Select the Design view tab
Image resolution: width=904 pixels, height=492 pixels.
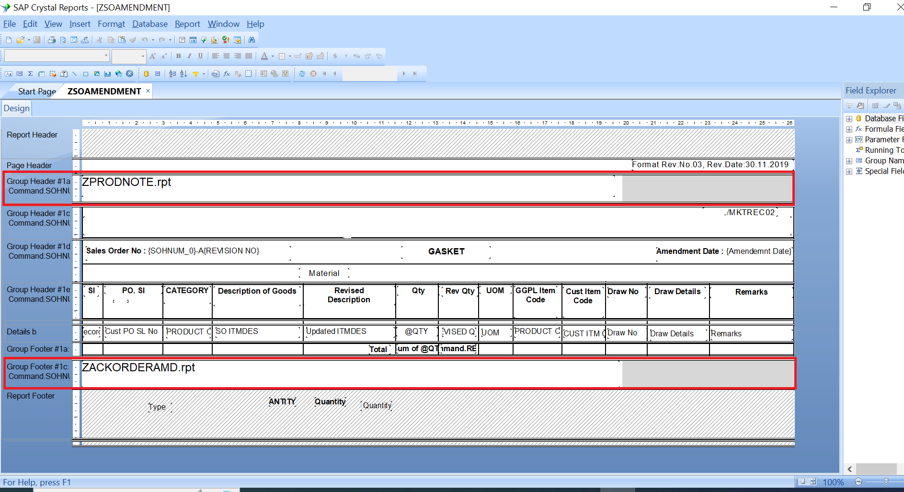(x=17, y=108)
